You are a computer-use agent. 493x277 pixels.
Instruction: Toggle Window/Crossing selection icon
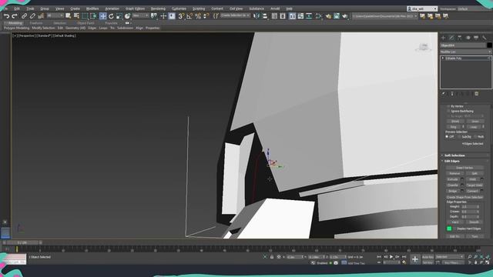(x=94, y=16)
